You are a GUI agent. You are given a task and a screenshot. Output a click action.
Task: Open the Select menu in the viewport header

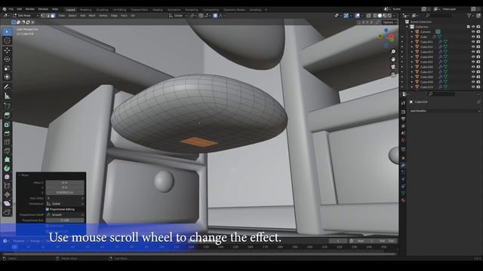coord(72,15)
